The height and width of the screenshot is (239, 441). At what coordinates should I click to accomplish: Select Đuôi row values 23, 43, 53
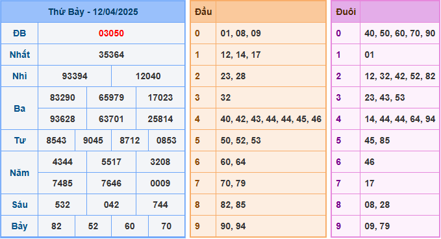(x=384, y=97)
